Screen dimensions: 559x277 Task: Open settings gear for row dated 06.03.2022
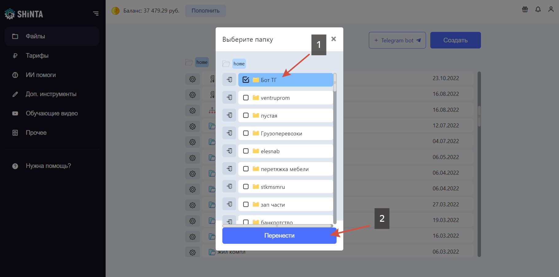(193, 252)
